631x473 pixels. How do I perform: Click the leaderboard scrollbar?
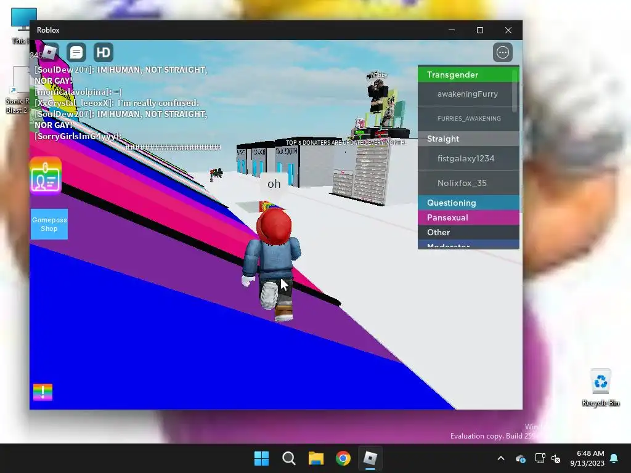(515, 92)
